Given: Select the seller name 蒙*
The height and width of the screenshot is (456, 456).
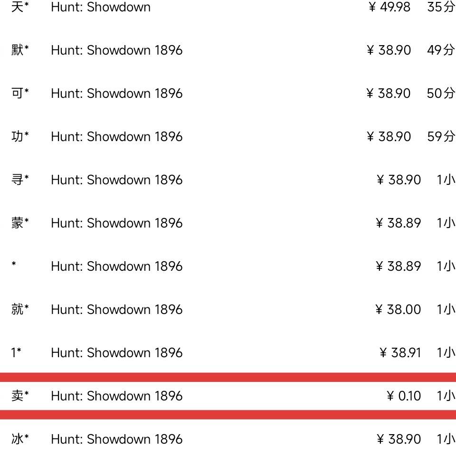Looking at the screenshot, I should 19,223.
